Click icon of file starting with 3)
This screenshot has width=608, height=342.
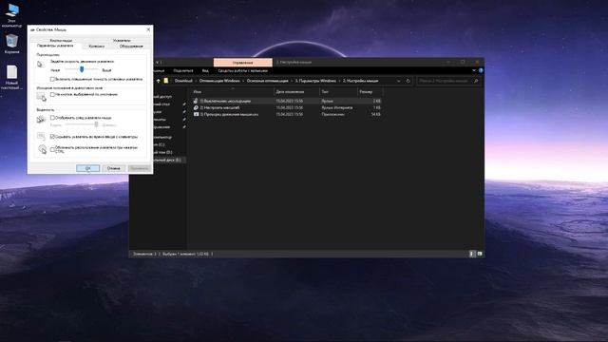click(x=196, y=114)
